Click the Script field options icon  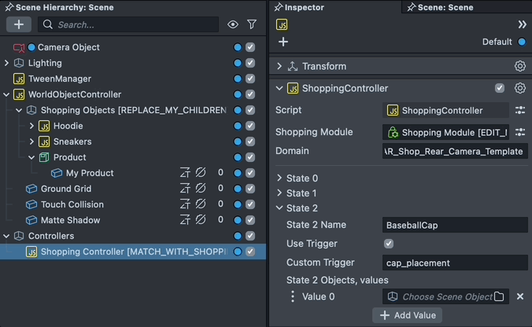[x=520, y=110]
